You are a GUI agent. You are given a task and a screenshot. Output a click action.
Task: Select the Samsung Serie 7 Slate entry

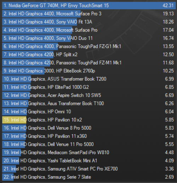tap(89, 177)
